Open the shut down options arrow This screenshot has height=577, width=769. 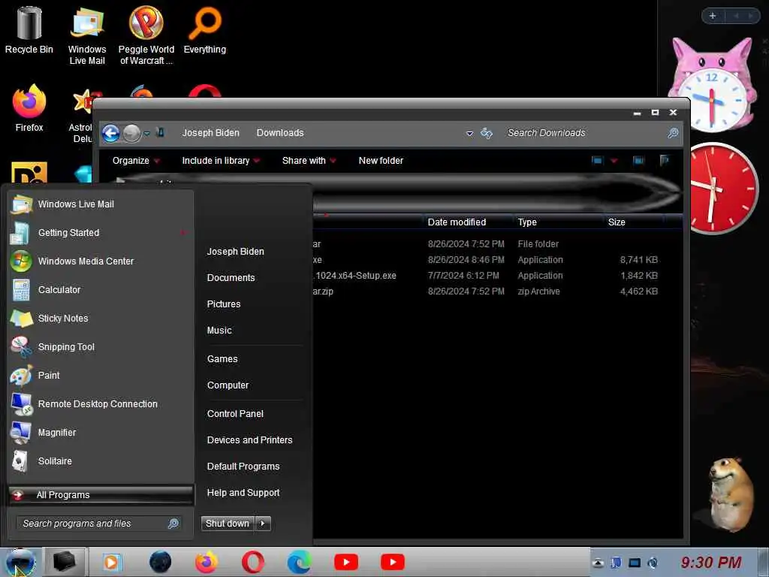click(x=263, y=524)
